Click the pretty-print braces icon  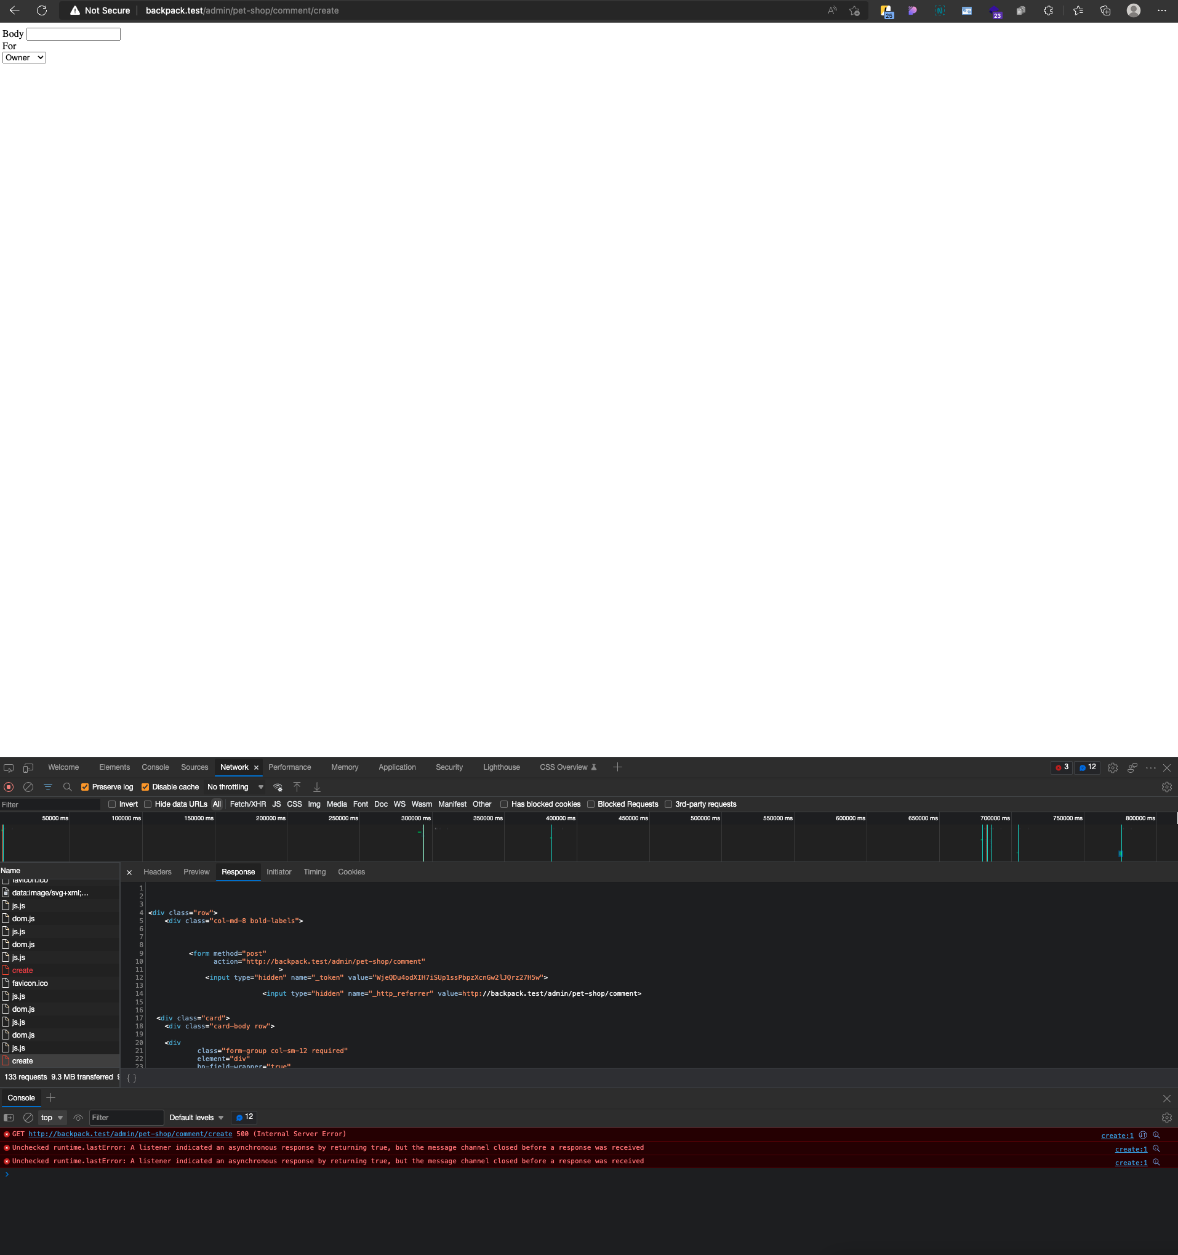pyautogui.click(x=132, y=1078)
